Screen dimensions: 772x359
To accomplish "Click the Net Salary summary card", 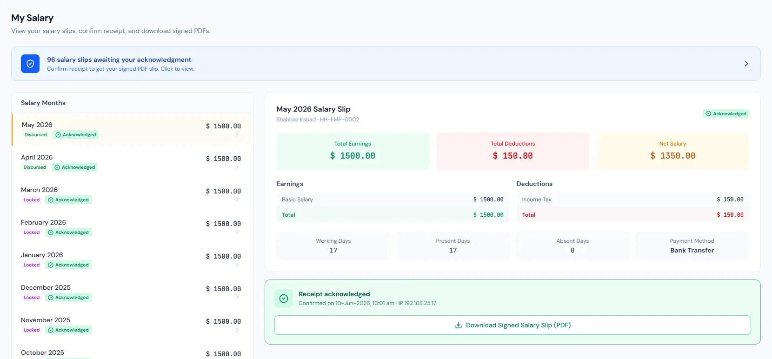I will pos(673,151).
